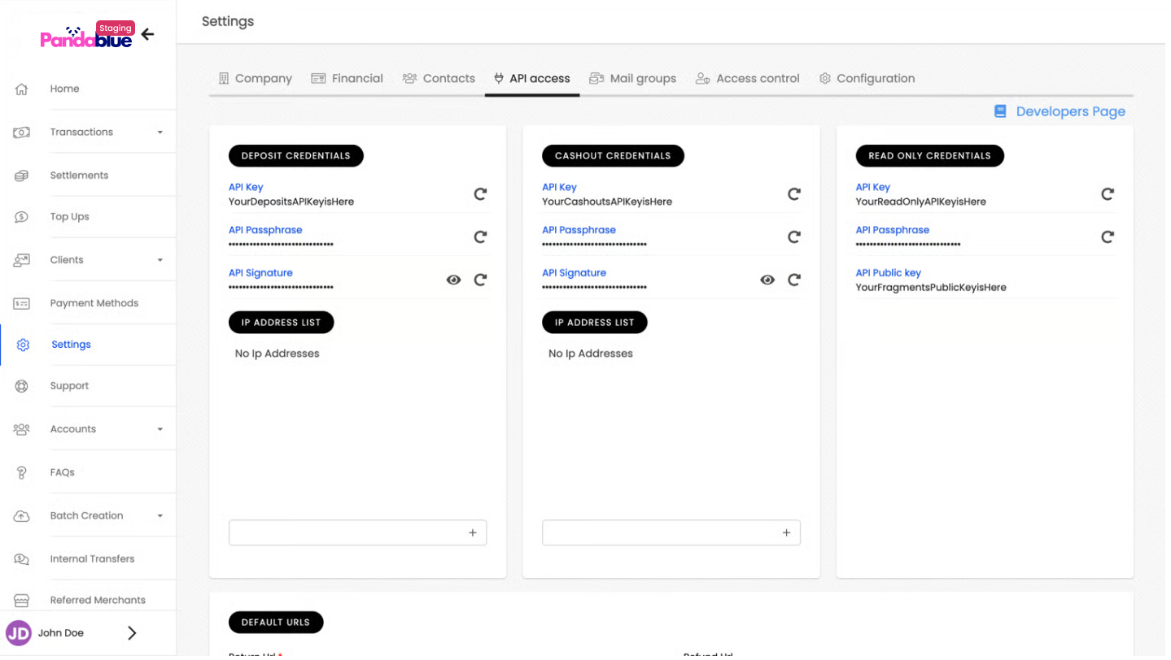
Task: Focus the Deposit IP address input field
Action: [346, 533]
